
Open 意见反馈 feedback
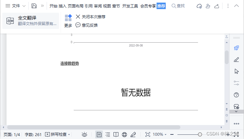(86, 25)
